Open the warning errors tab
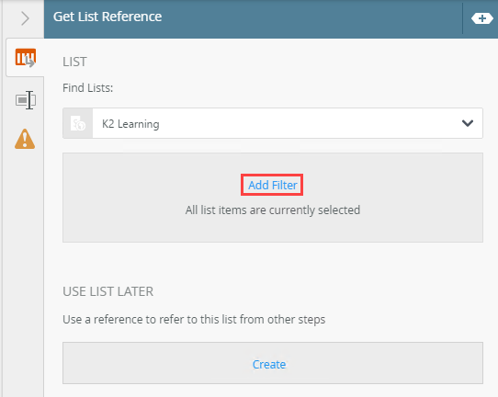 click(x=25, y=139)
